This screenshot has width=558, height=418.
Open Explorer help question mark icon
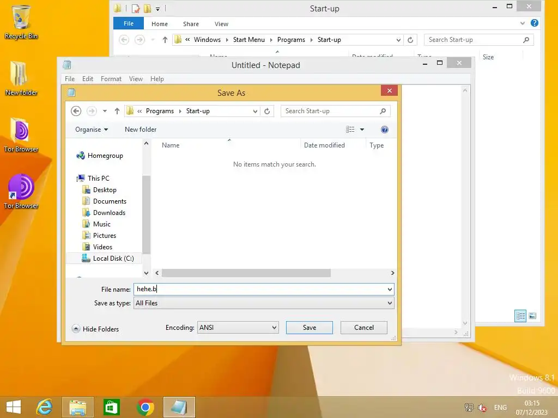click(534, 23)
